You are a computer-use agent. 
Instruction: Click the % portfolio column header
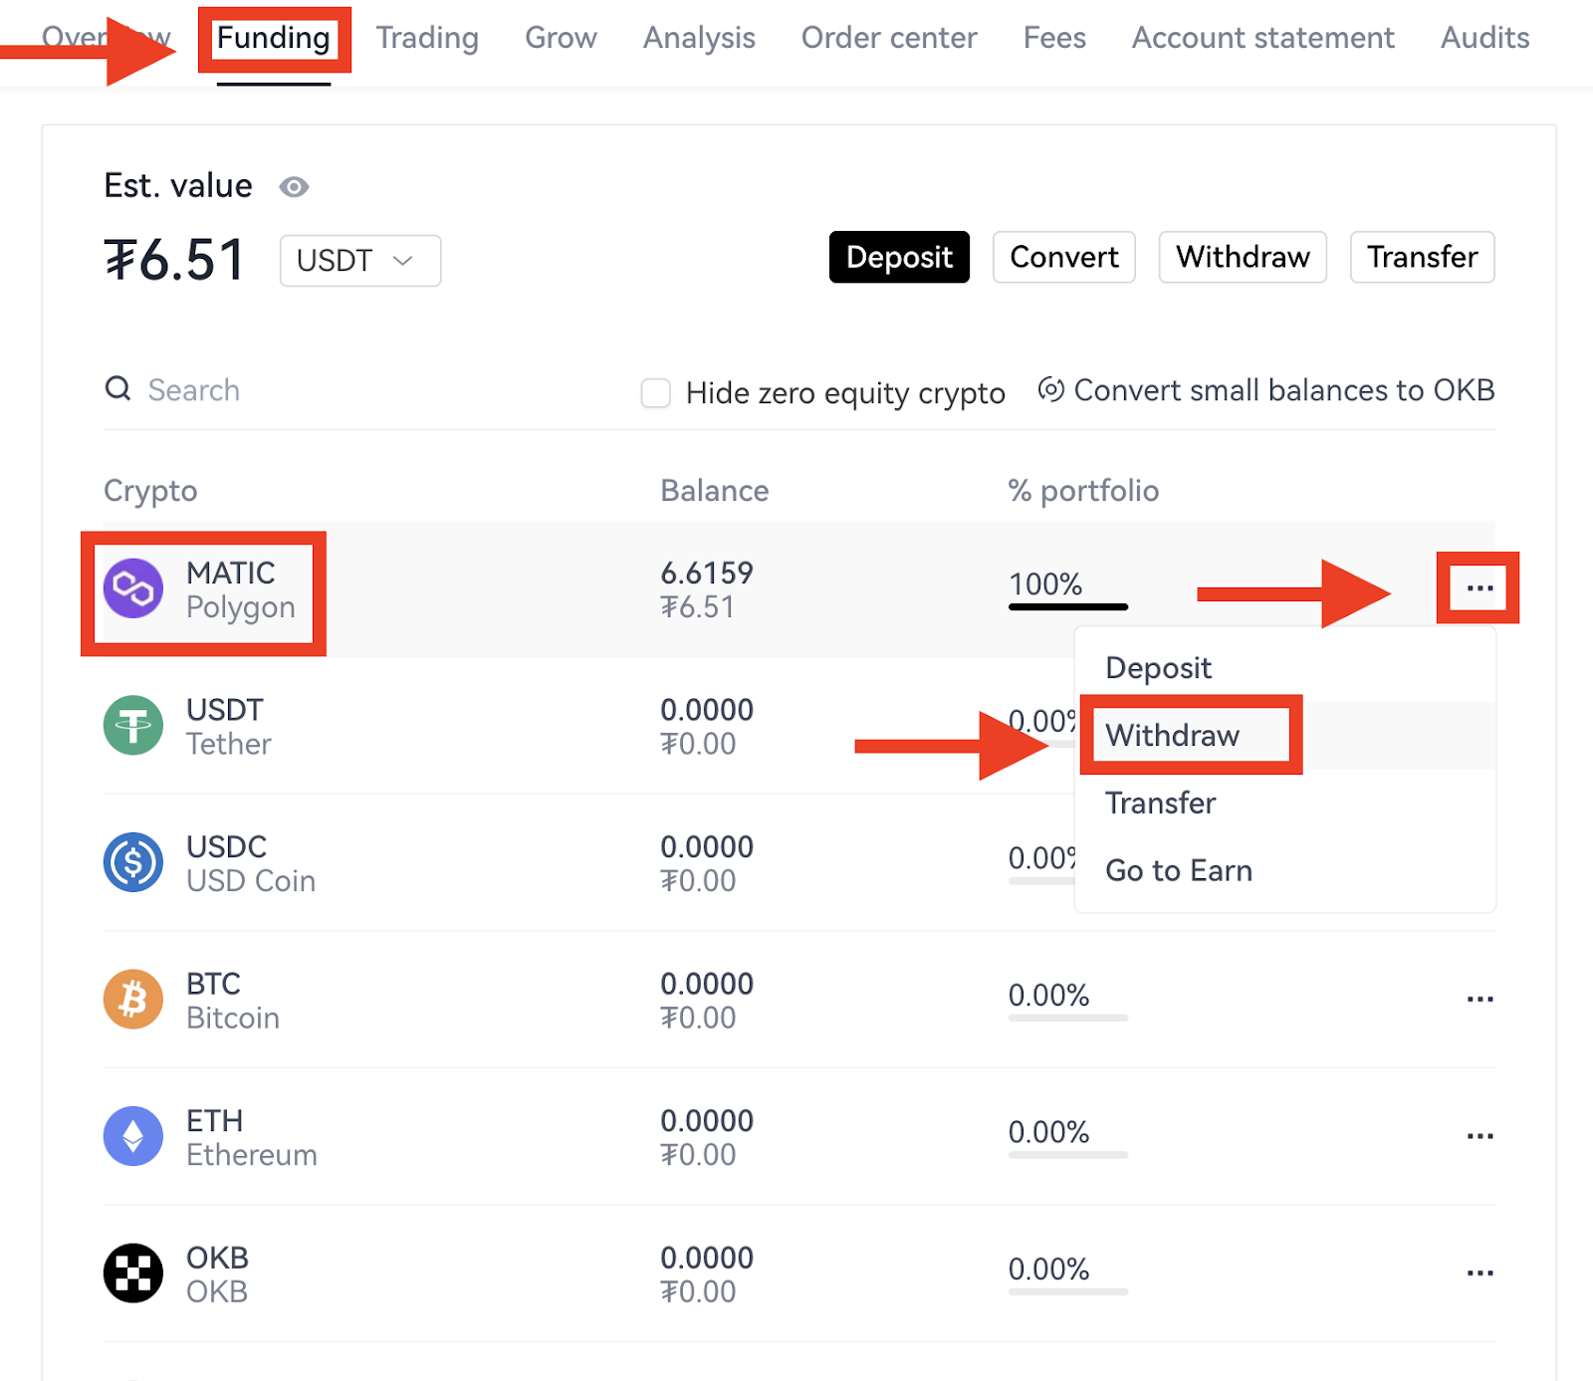click(x=1083, y=491)
